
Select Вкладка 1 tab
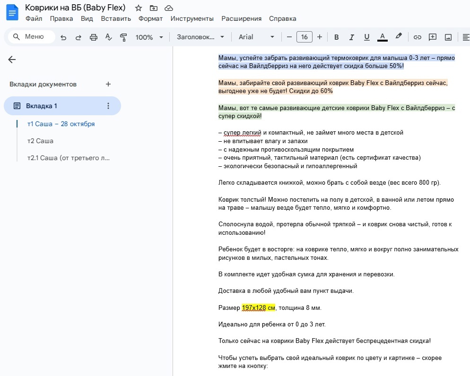pos(62,106)
